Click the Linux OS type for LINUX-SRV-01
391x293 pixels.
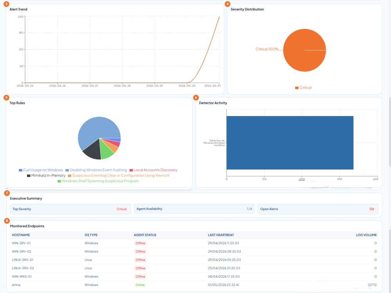coord(88,260)
